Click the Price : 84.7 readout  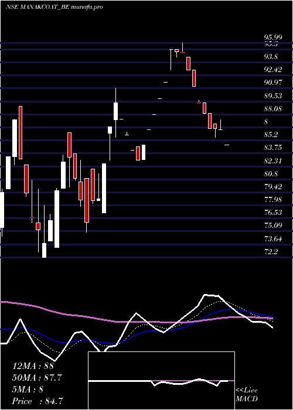coord(38,401)
